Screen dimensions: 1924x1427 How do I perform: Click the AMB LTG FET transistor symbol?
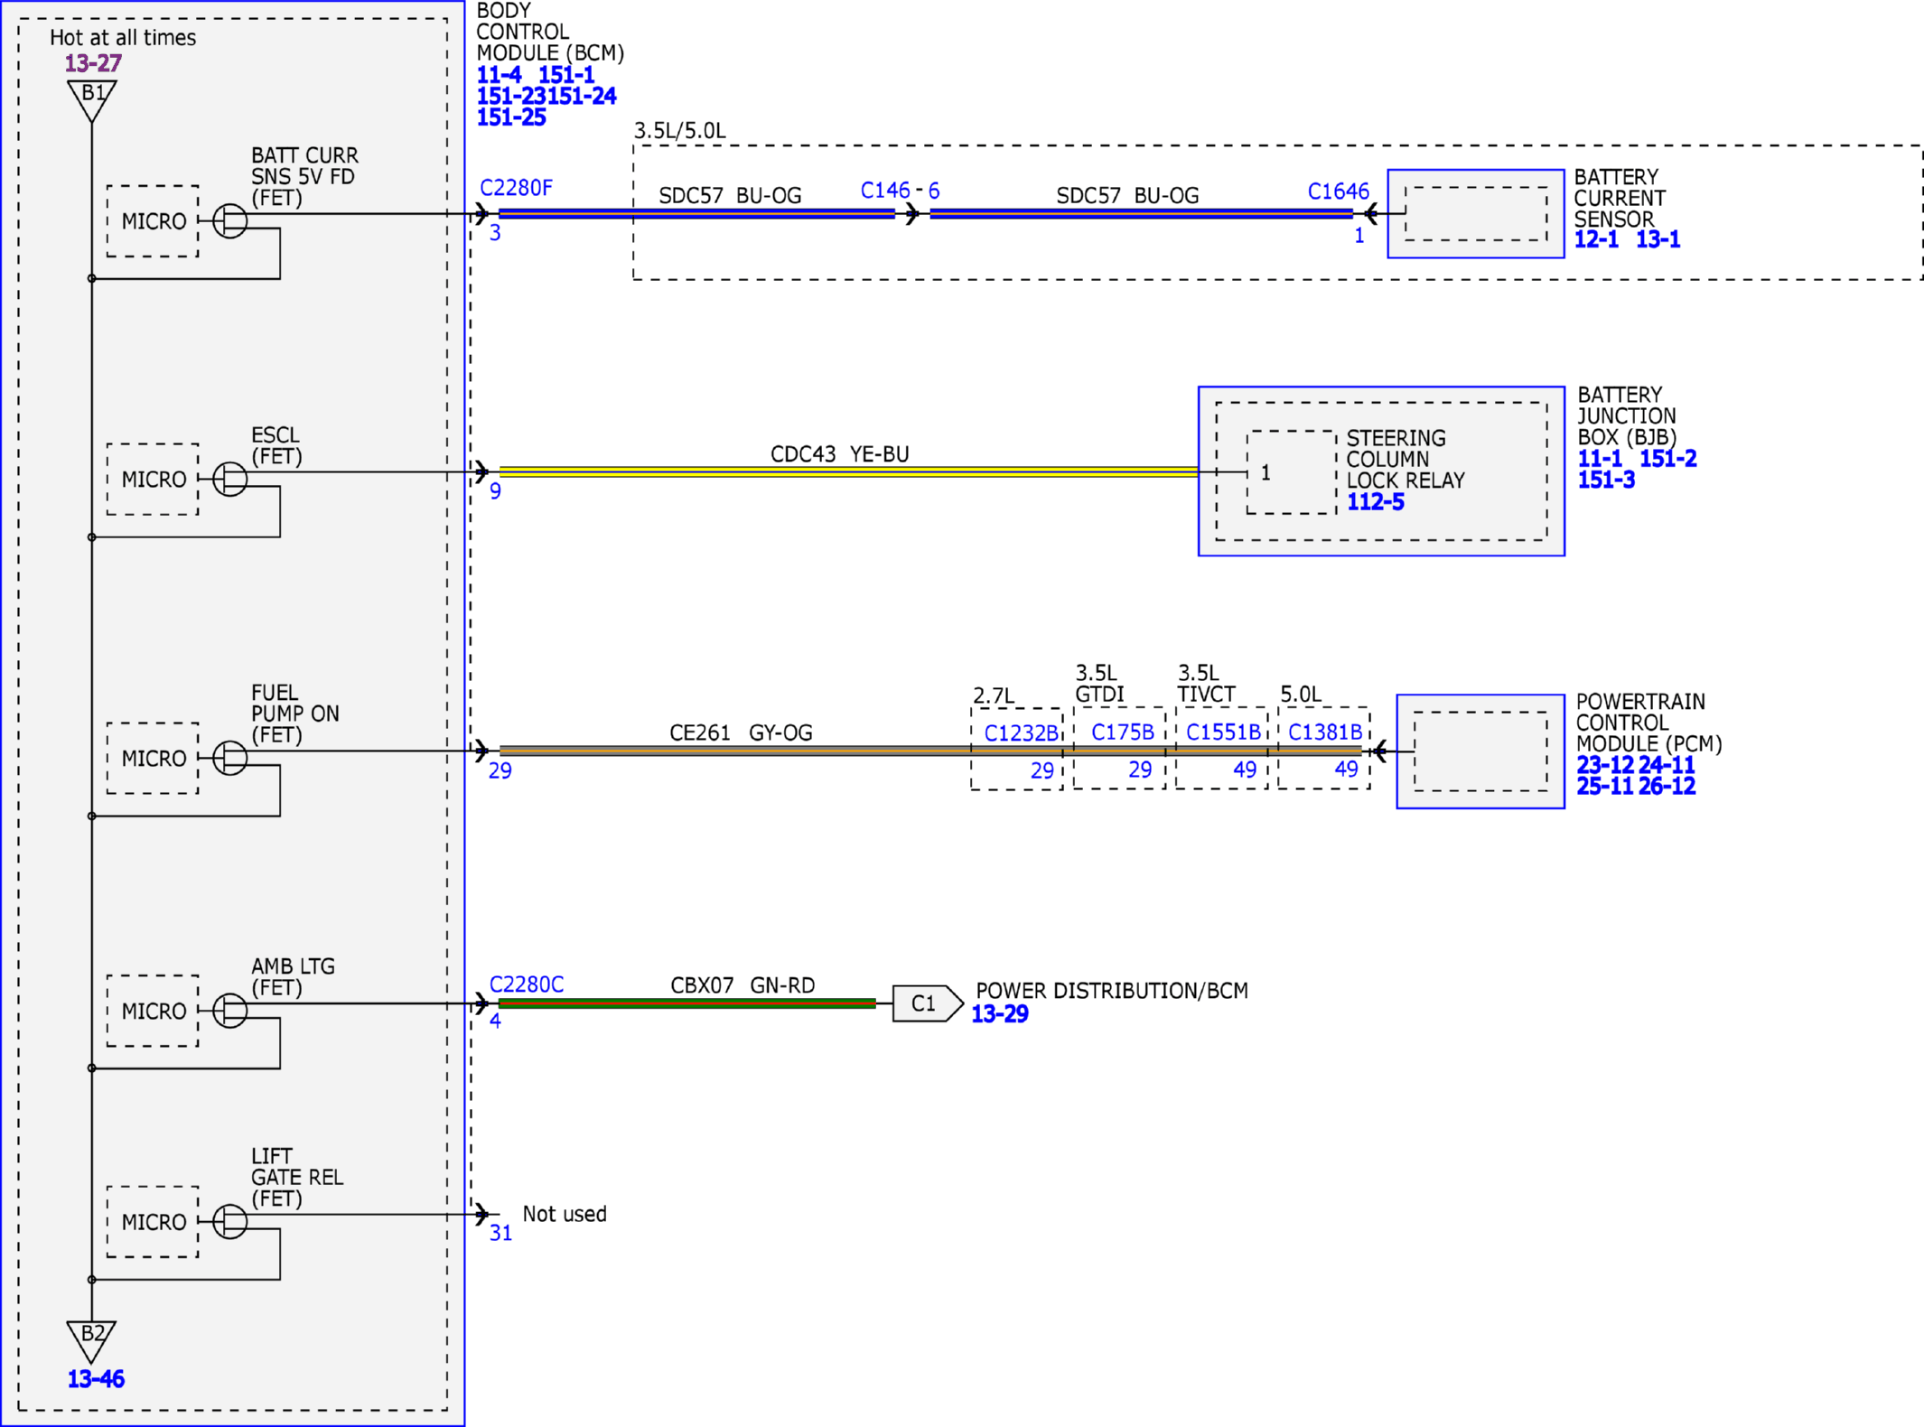tap(230, 1010)
